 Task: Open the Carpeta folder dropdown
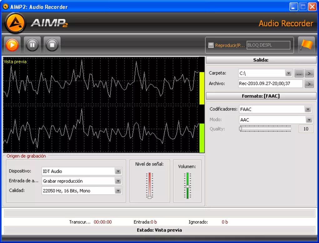point(288,73)
